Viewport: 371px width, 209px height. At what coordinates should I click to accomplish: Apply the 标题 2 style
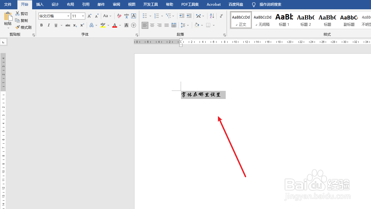click(x=306, y=20)
